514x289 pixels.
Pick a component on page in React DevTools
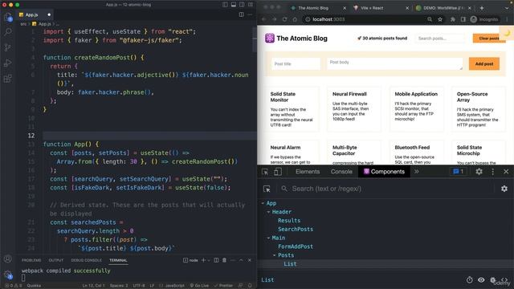[267, 189]
